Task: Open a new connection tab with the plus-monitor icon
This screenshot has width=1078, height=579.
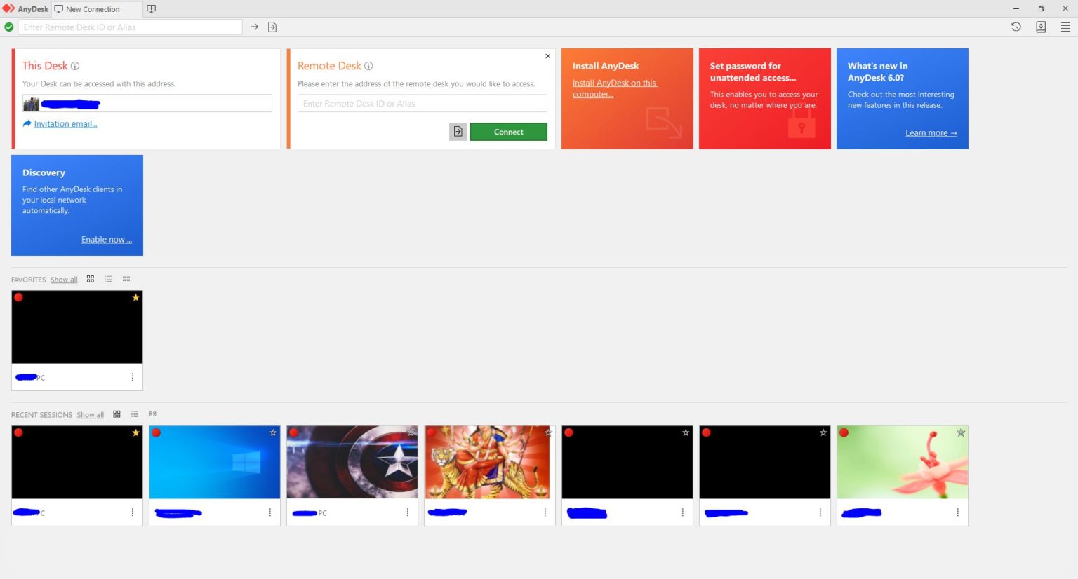Action: (151, 9)
